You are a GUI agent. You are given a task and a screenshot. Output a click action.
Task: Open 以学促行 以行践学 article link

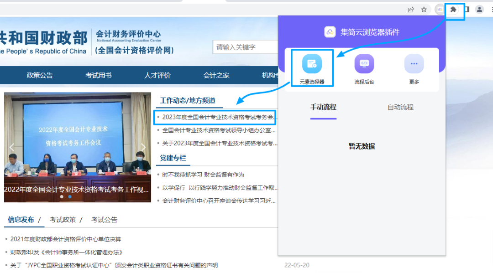click(220, 188)
